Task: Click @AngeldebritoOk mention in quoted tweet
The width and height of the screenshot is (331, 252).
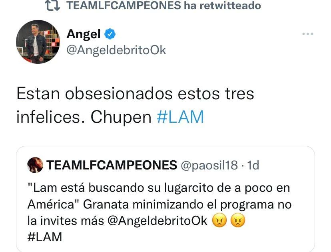Action: coord(157,221)
